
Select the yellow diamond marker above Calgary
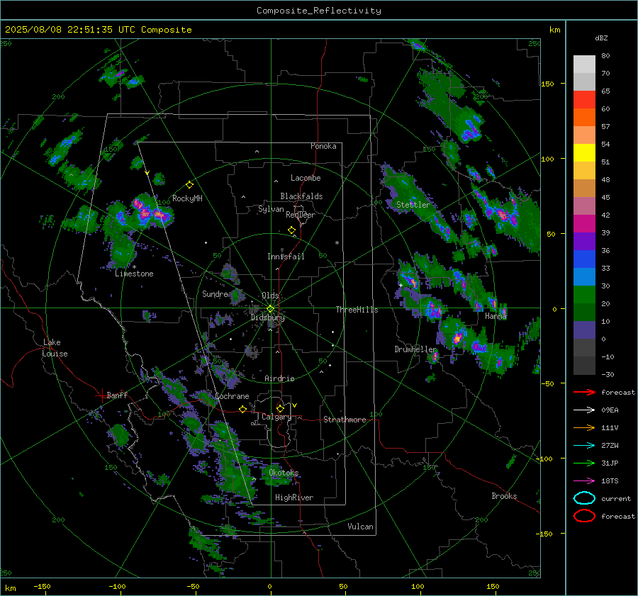coord(280,408)
